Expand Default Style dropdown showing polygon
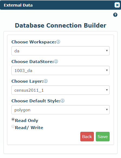This screenshot has height=158, width=121. (60, 110)
